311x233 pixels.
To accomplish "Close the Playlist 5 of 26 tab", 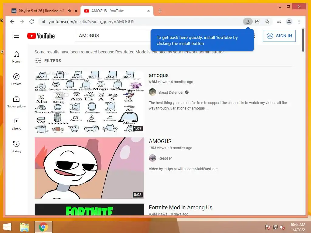I will [76, 11].
